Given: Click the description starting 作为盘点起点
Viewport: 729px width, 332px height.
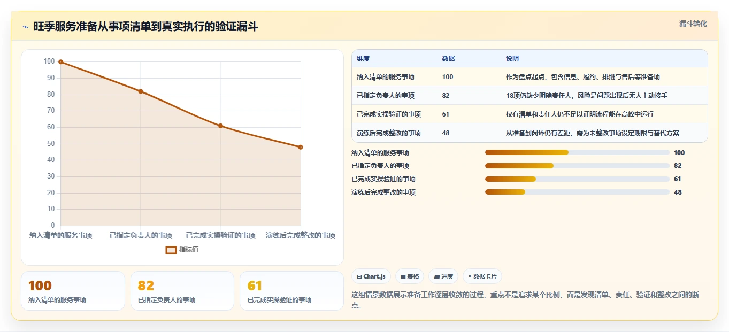Looking at the screenshot, I should 583,77.
